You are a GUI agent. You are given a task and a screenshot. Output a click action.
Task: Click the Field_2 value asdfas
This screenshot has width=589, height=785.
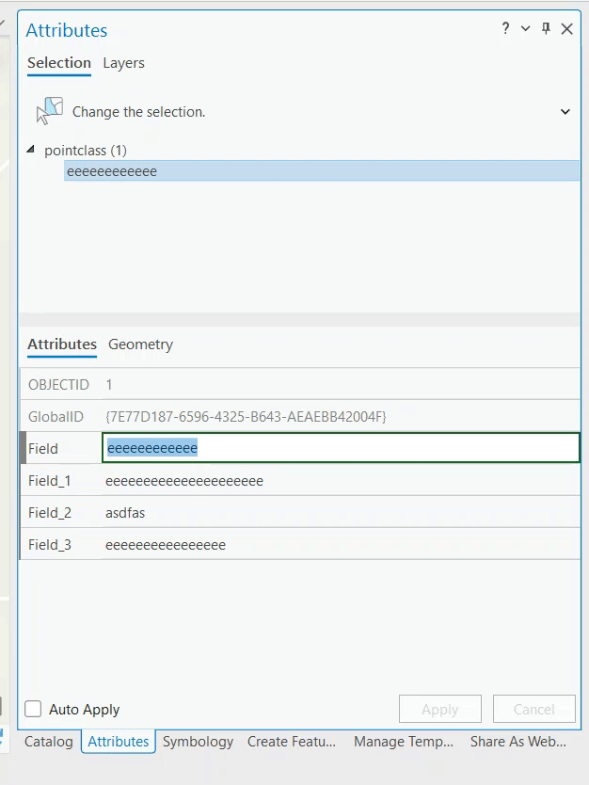[x=126, y=513]
